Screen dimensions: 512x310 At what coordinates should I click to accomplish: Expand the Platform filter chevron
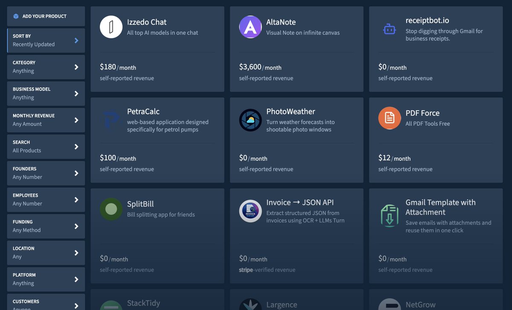pos(76,279)
